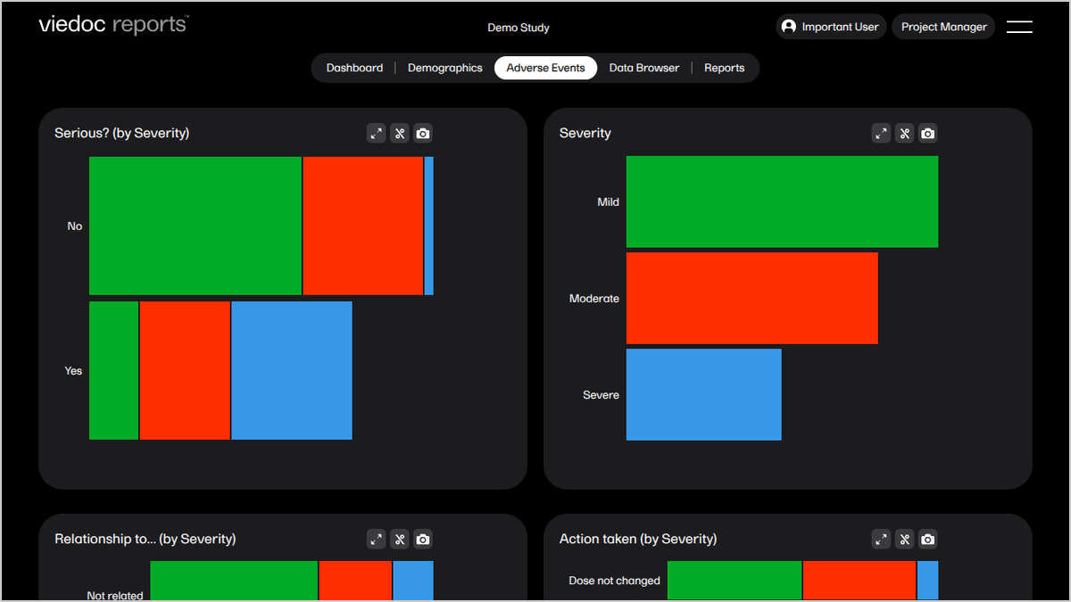Click red segment of Dose not changed row
The image size is (1071, 602).
point(859,580)
